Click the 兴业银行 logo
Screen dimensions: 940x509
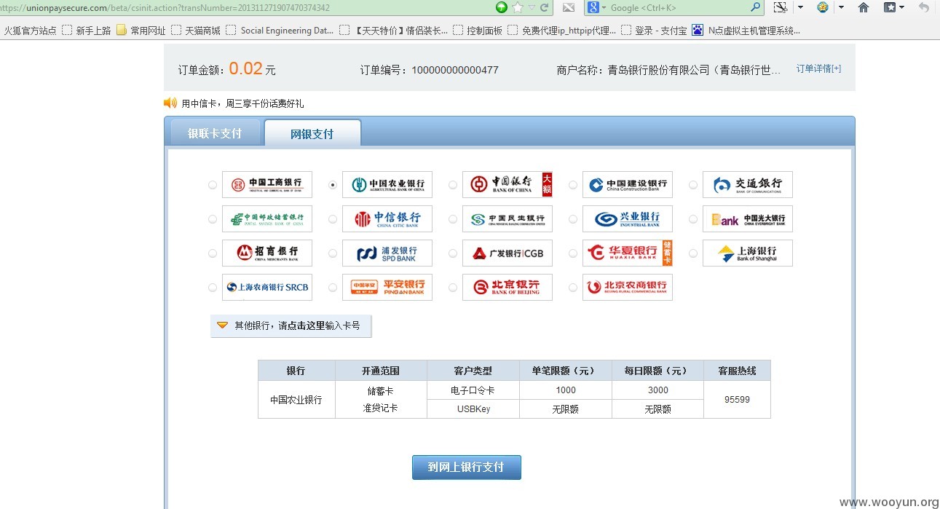(x=628, y=218)
